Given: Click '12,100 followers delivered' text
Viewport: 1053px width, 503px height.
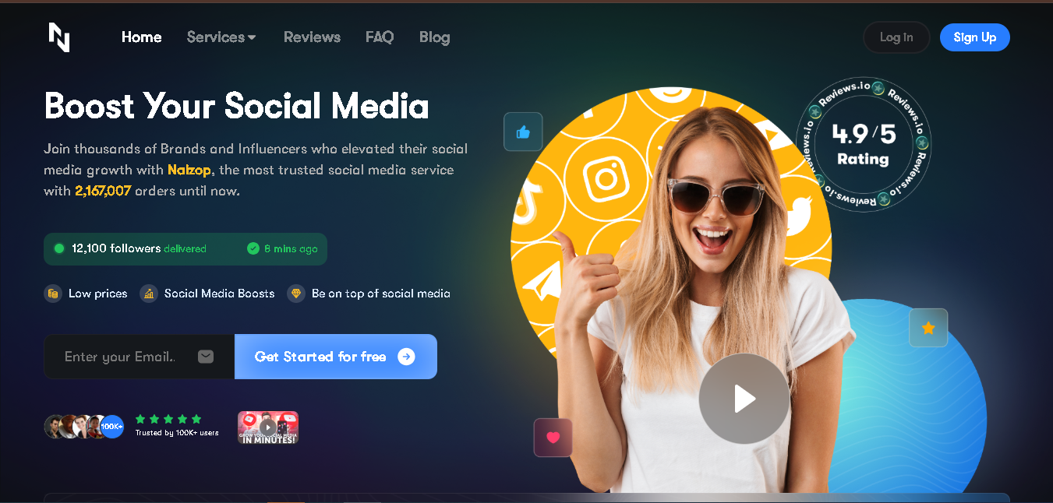Looking at the screenshot, I should 139,248.
